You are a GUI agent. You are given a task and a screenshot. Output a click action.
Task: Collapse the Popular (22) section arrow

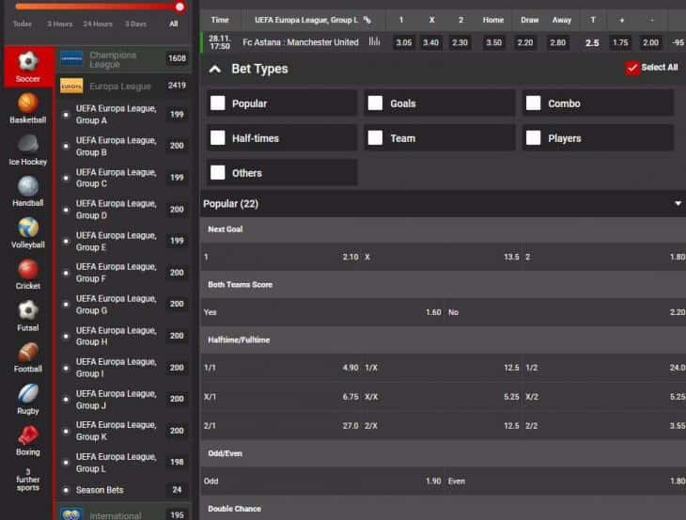[x=678, y=203]
